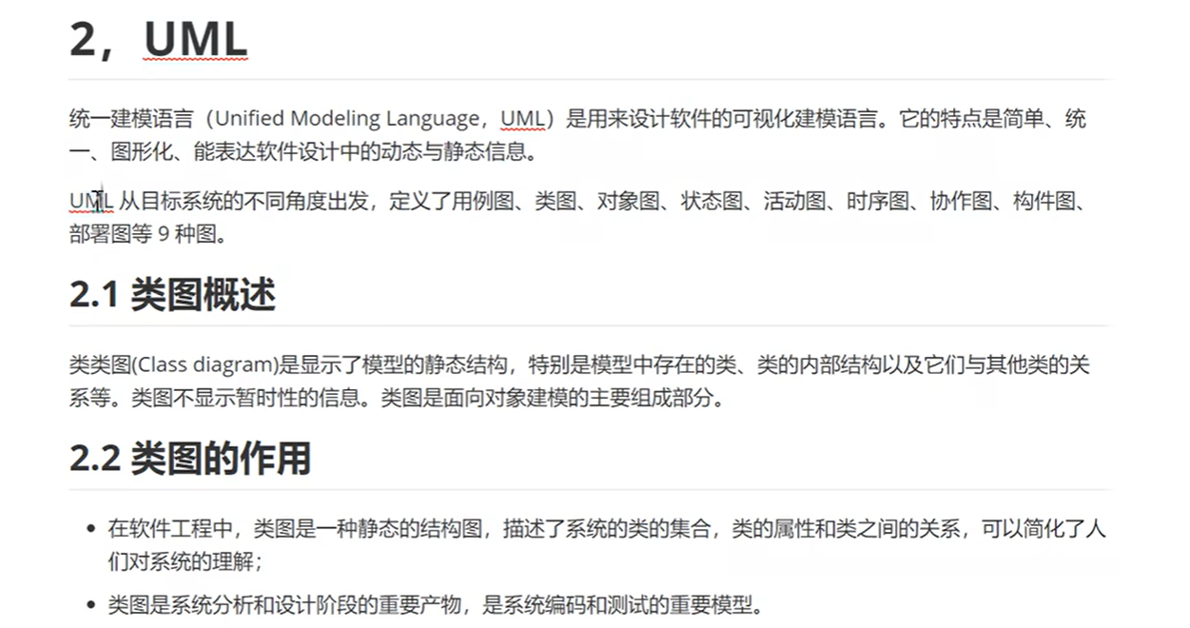Select the "2.2 类图的作用" heading
The width and height of the screenshot is (1190, 628).
(189, 459)
